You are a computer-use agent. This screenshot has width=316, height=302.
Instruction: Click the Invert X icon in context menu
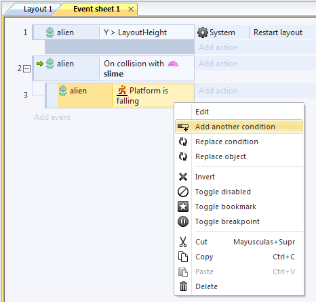point(183,177)
